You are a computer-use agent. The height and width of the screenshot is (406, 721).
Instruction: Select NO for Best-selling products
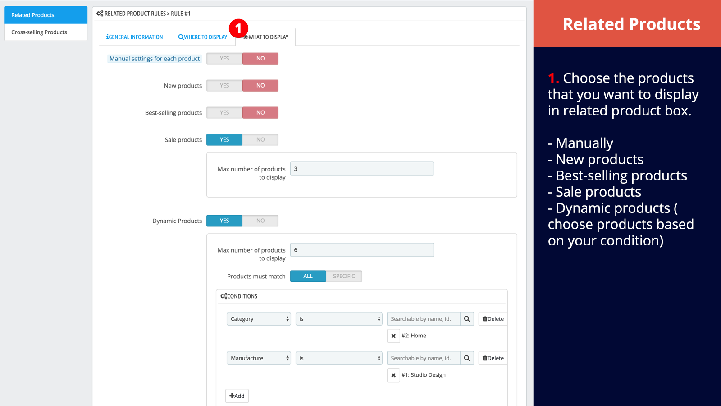(x=260, y=113)
